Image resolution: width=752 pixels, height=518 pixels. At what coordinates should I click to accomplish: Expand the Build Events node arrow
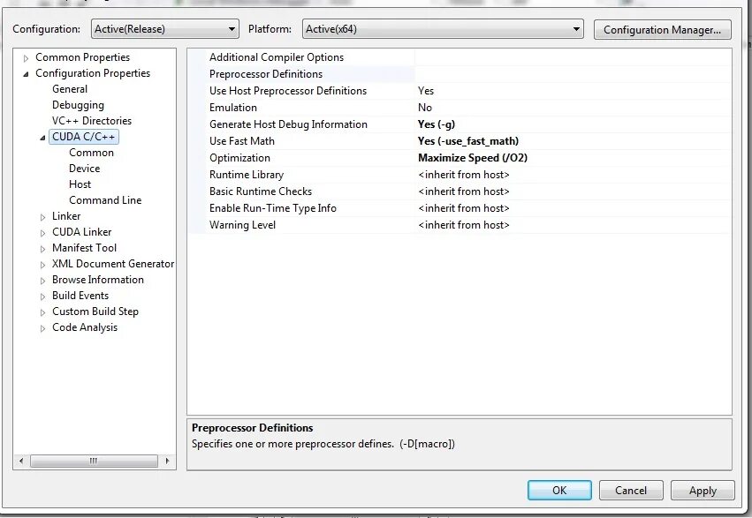click(42, 297)
